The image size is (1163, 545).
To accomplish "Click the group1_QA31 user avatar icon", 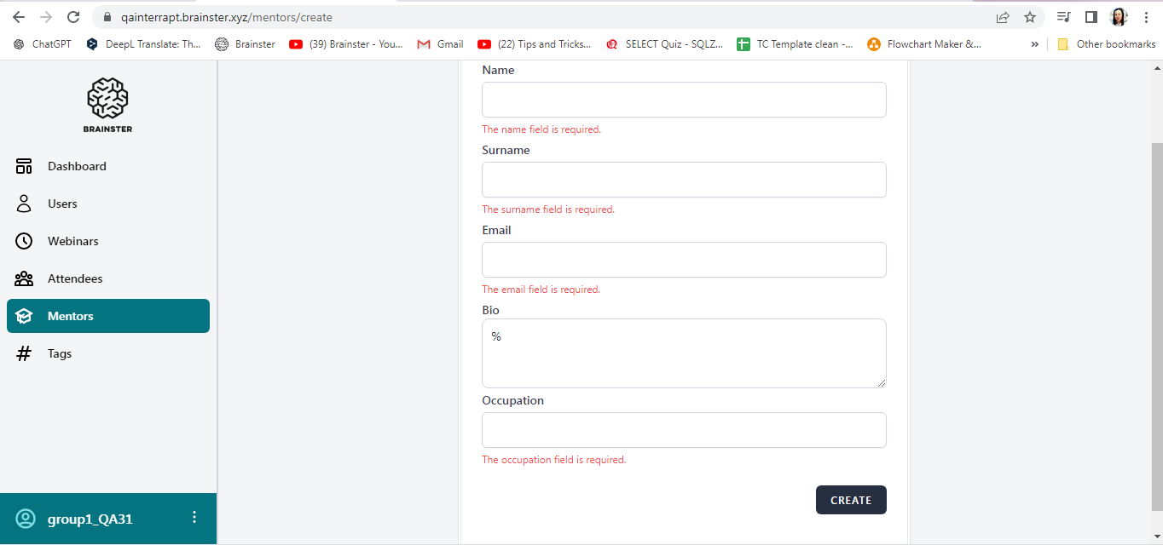I will [x=26, y=519].
